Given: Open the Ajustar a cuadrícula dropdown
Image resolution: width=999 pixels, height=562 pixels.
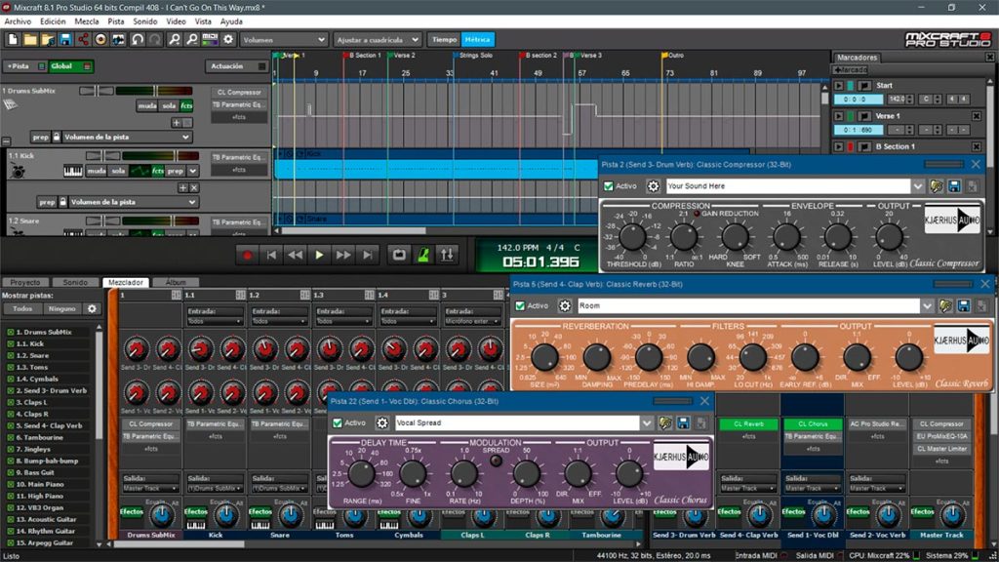Looking at the screenshot, I should coord(378,39).
